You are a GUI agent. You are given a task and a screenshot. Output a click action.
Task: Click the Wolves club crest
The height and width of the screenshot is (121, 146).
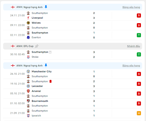coord(28,23)
